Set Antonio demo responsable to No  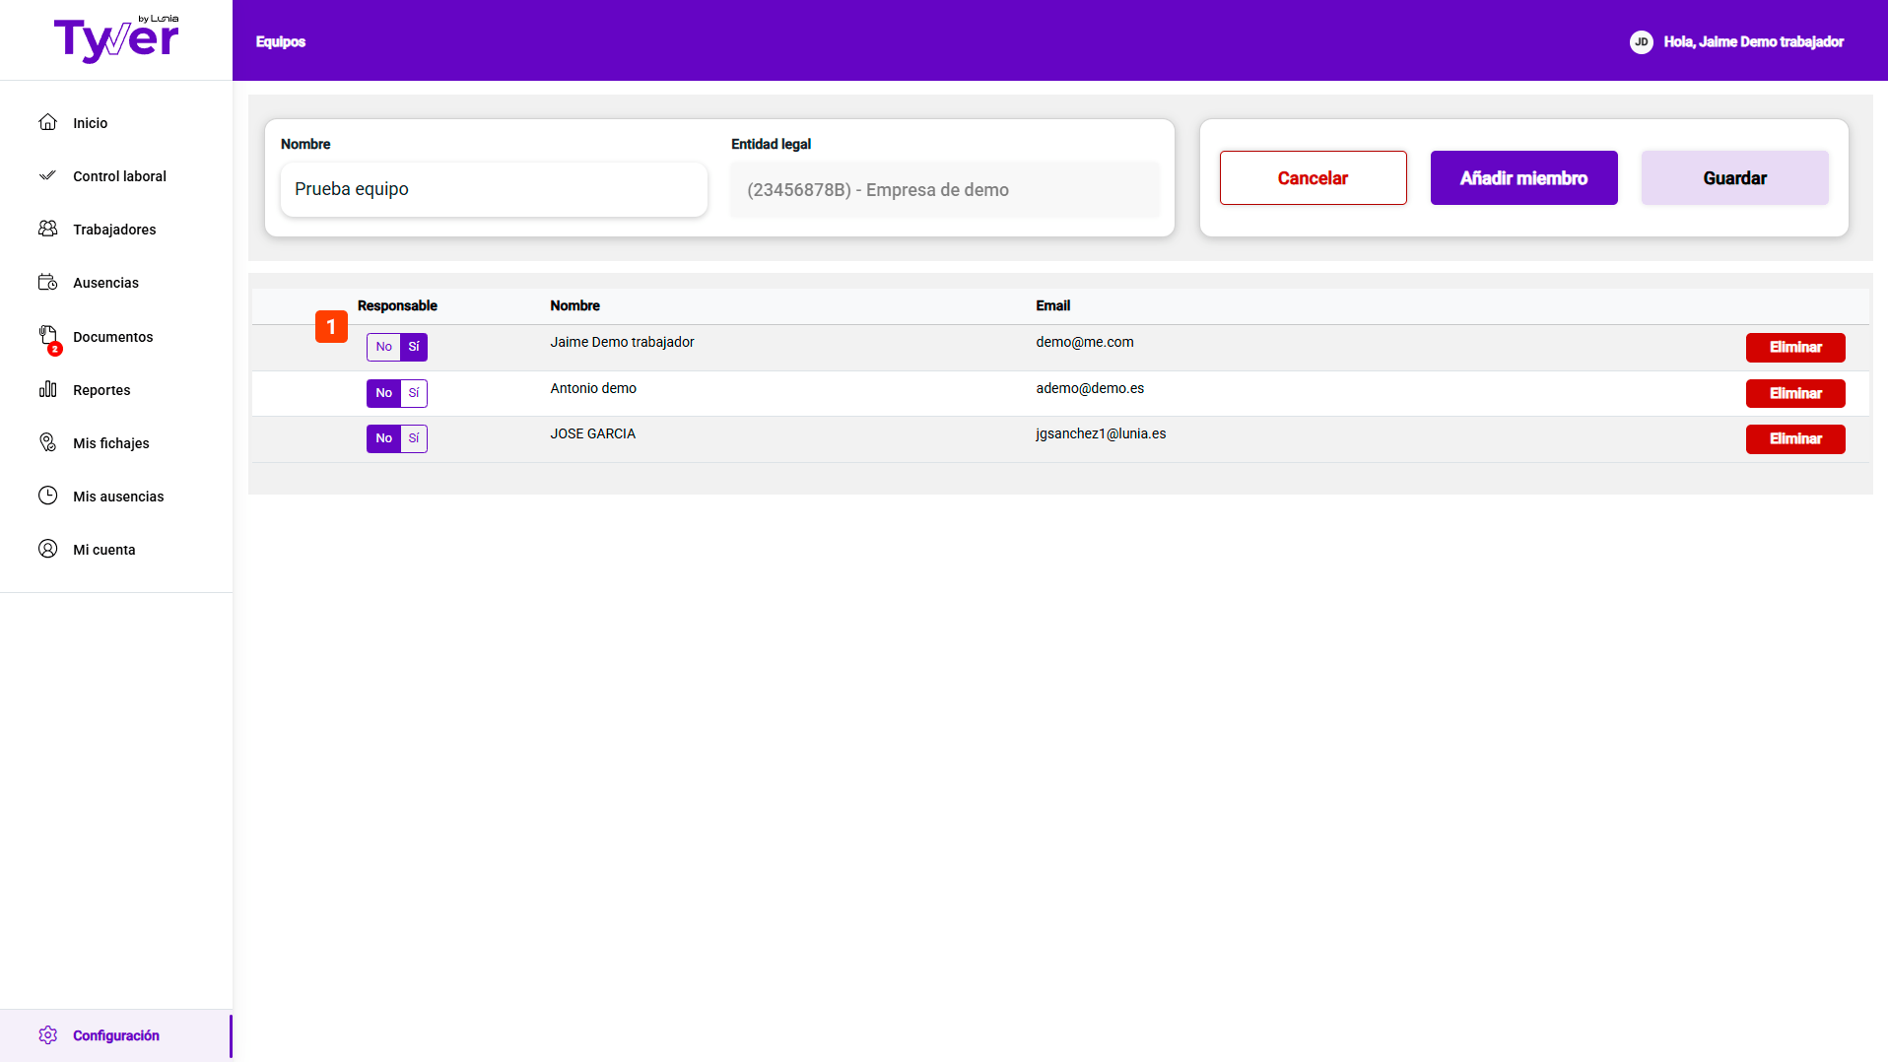pyautogui.click(x=383, y=393)
